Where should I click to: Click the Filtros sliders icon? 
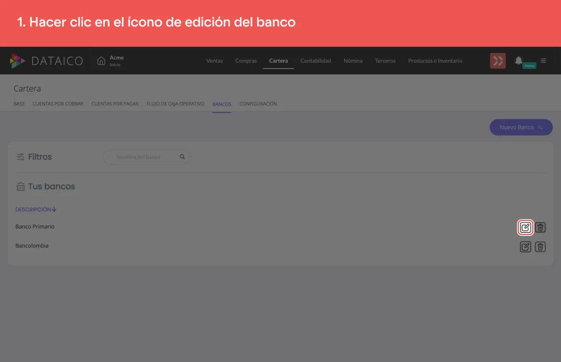[21, 157]
